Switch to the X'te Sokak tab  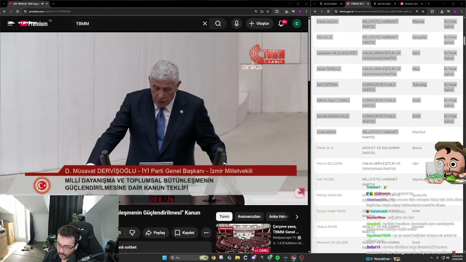[384, 4]
